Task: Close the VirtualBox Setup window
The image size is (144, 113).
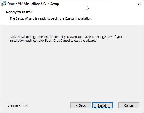Action: (139, 4)
